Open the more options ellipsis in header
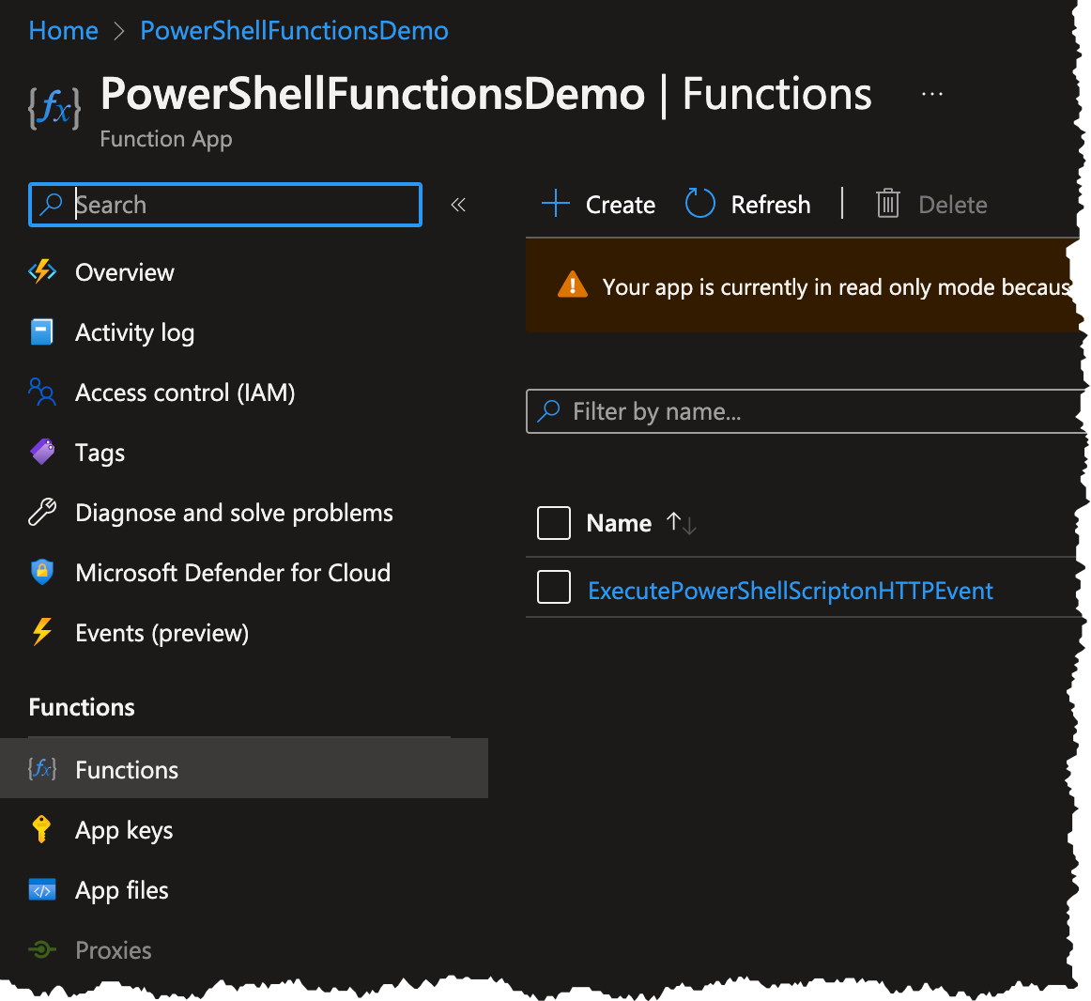Image resolution: width=1091 pixels, height=1001 pixels. (x=931, y=93)
